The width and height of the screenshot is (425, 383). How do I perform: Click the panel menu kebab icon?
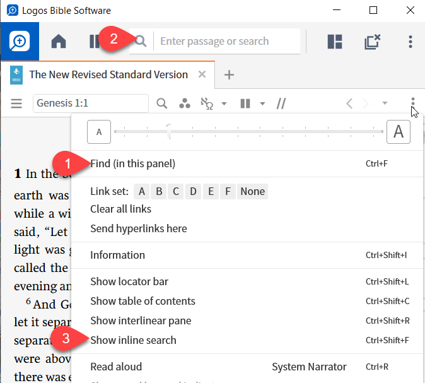coord(413,102)
